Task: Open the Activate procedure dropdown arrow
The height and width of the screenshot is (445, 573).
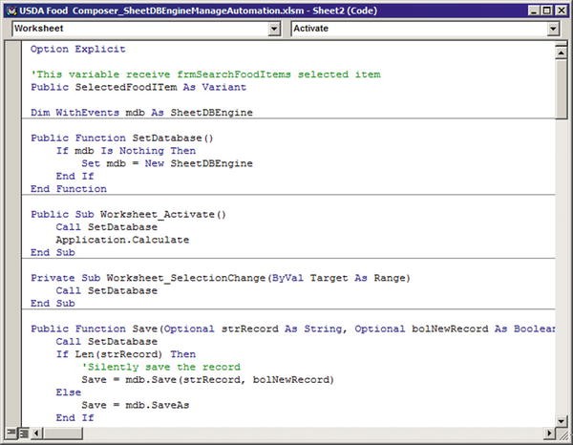Action: tap(553, 29)
